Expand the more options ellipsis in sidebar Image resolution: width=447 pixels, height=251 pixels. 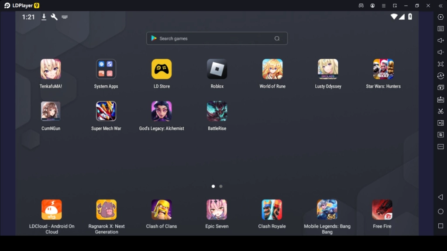pos(440,147)
